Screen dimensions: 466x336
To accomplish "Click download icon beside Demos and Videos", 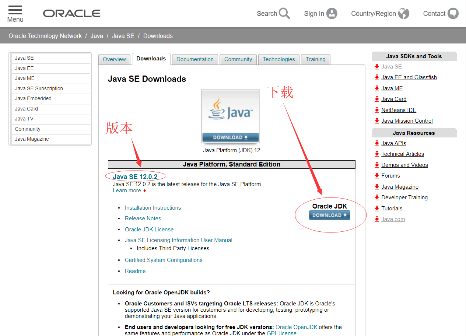I will pos(377,165).
